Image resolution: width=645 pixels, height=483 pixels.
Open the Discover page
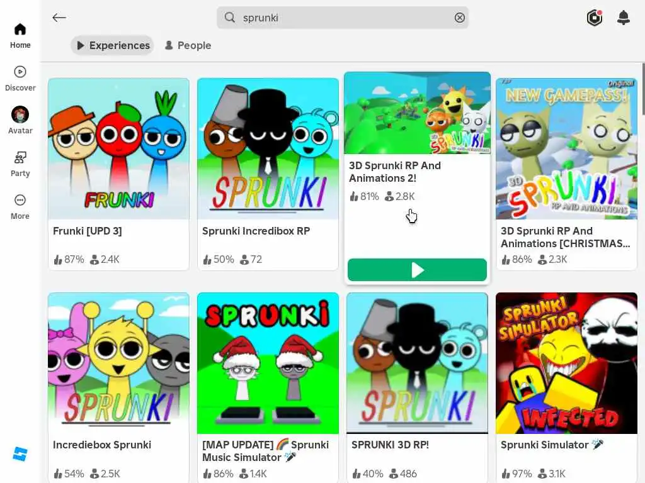click(20, 79)
